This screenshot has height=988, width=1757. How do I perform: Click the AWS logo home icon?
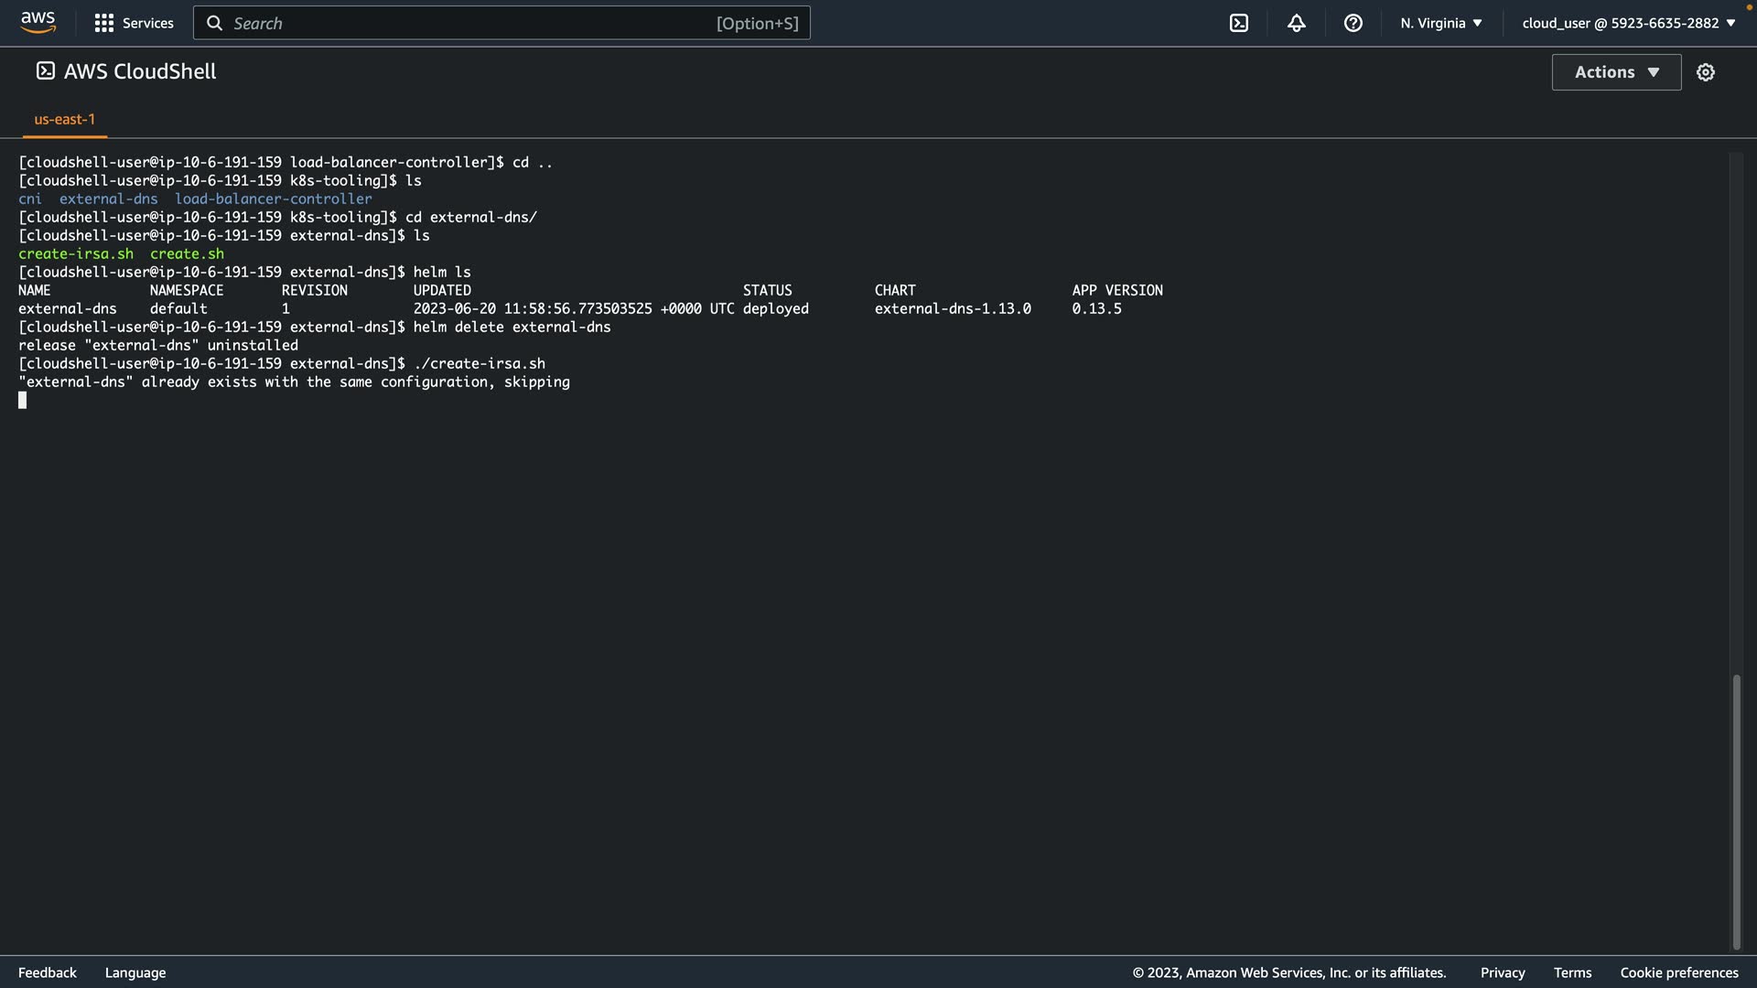pyautogui.click(x=38, y=22)
